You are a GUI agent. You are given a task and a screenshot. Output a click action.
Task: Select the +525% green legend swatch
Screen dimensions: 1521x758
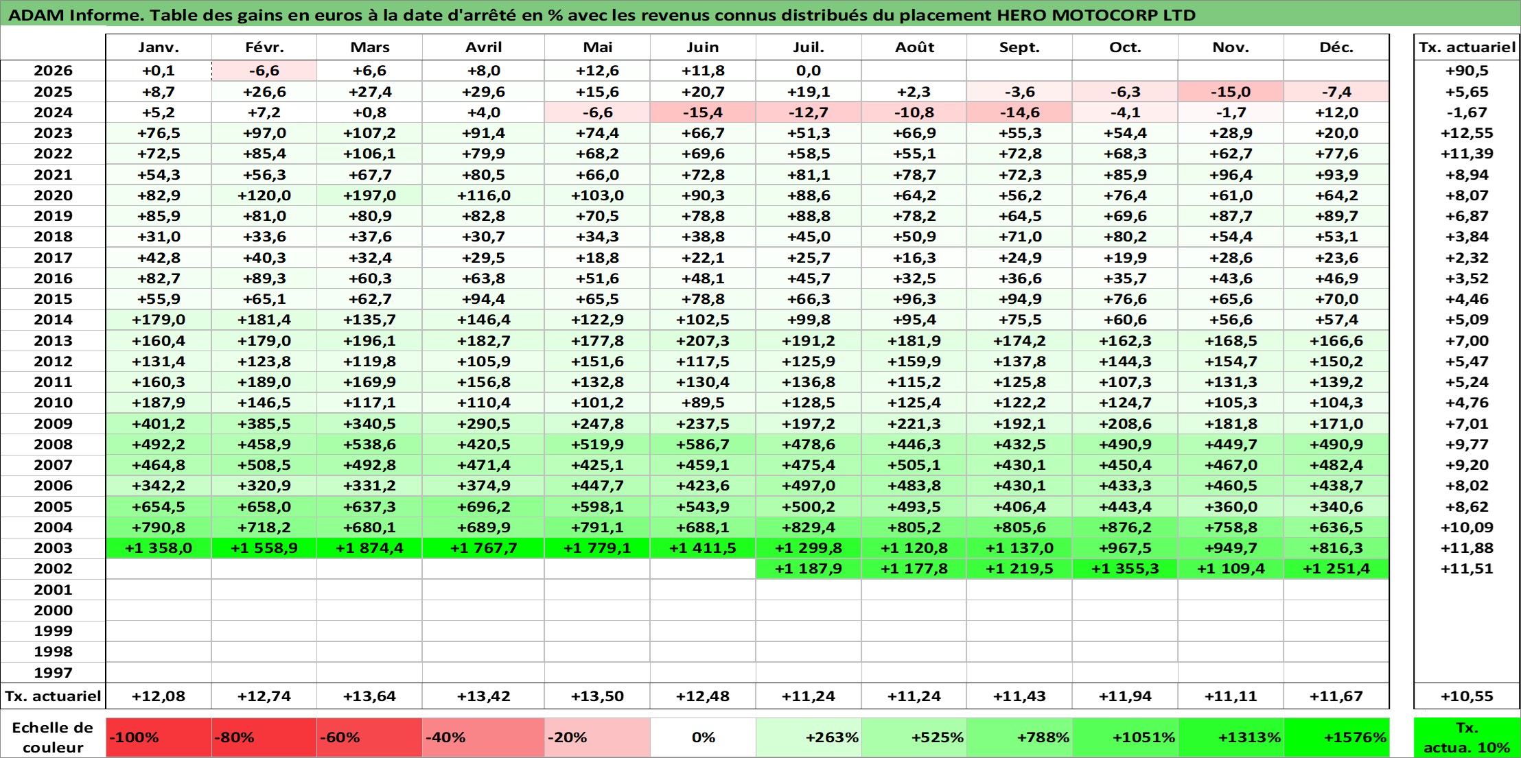tap(914, 737)
